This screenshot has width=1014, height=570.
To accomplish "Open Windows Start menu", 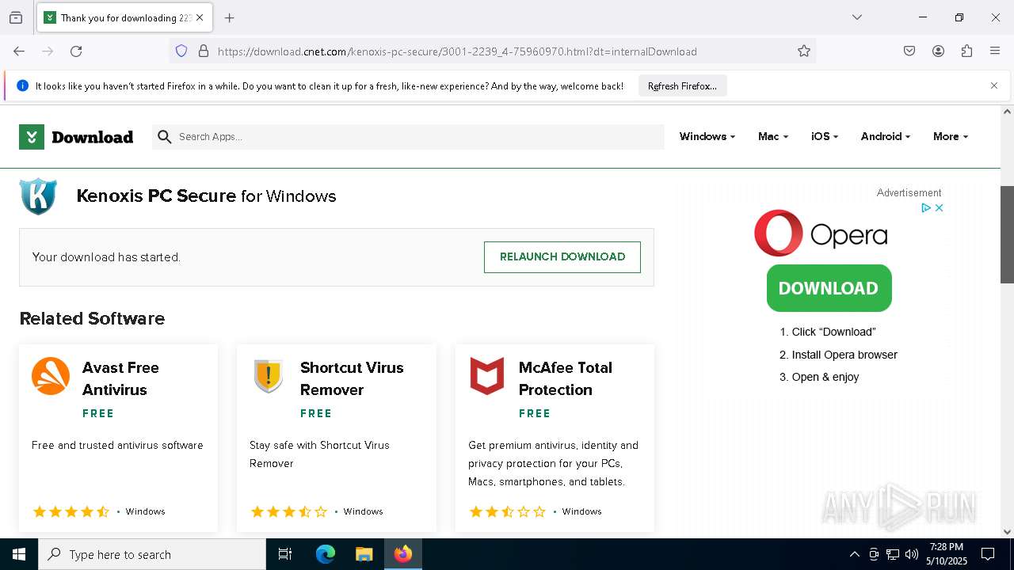I will click(x=19, y=554).
